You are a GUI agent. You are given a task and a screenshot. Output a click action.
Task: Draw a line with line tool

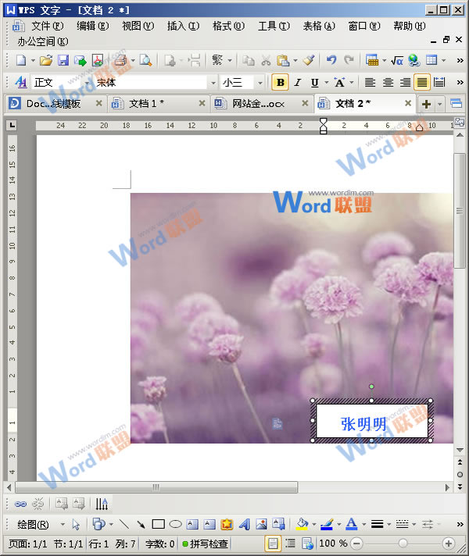(x=124, y=524)
